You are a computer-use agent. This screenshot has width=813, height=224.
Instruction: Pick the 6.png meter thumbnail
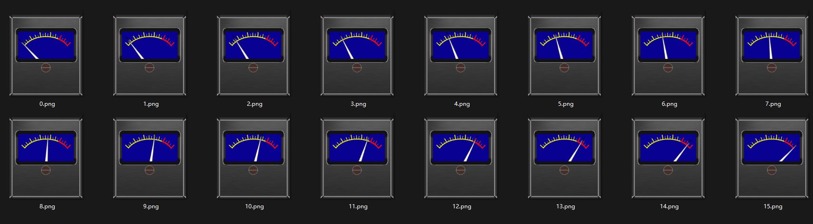668,56
